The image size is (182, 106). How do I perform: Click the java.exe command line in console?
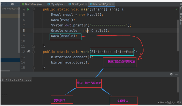16,79
